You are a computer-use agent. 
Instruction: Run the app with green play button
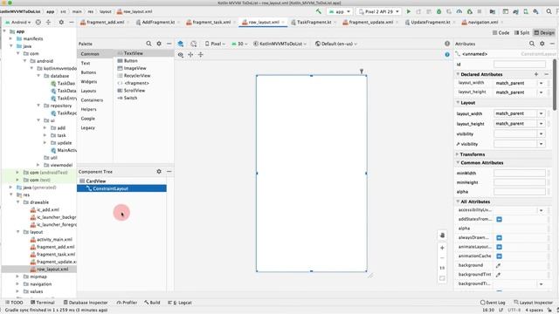[x=409, y=11]
